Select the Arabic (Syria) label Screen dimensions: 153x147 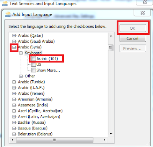click(x=30, y=47)
